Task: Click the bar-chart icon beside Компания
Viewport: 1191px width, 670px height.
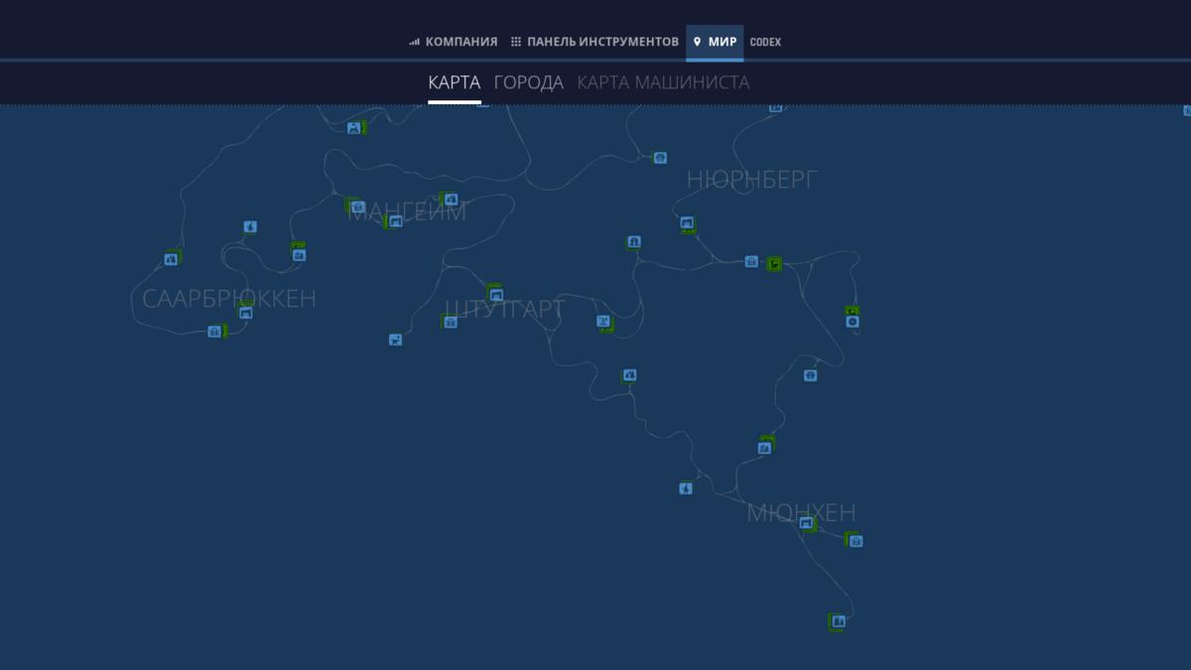Action: [414, 42]
